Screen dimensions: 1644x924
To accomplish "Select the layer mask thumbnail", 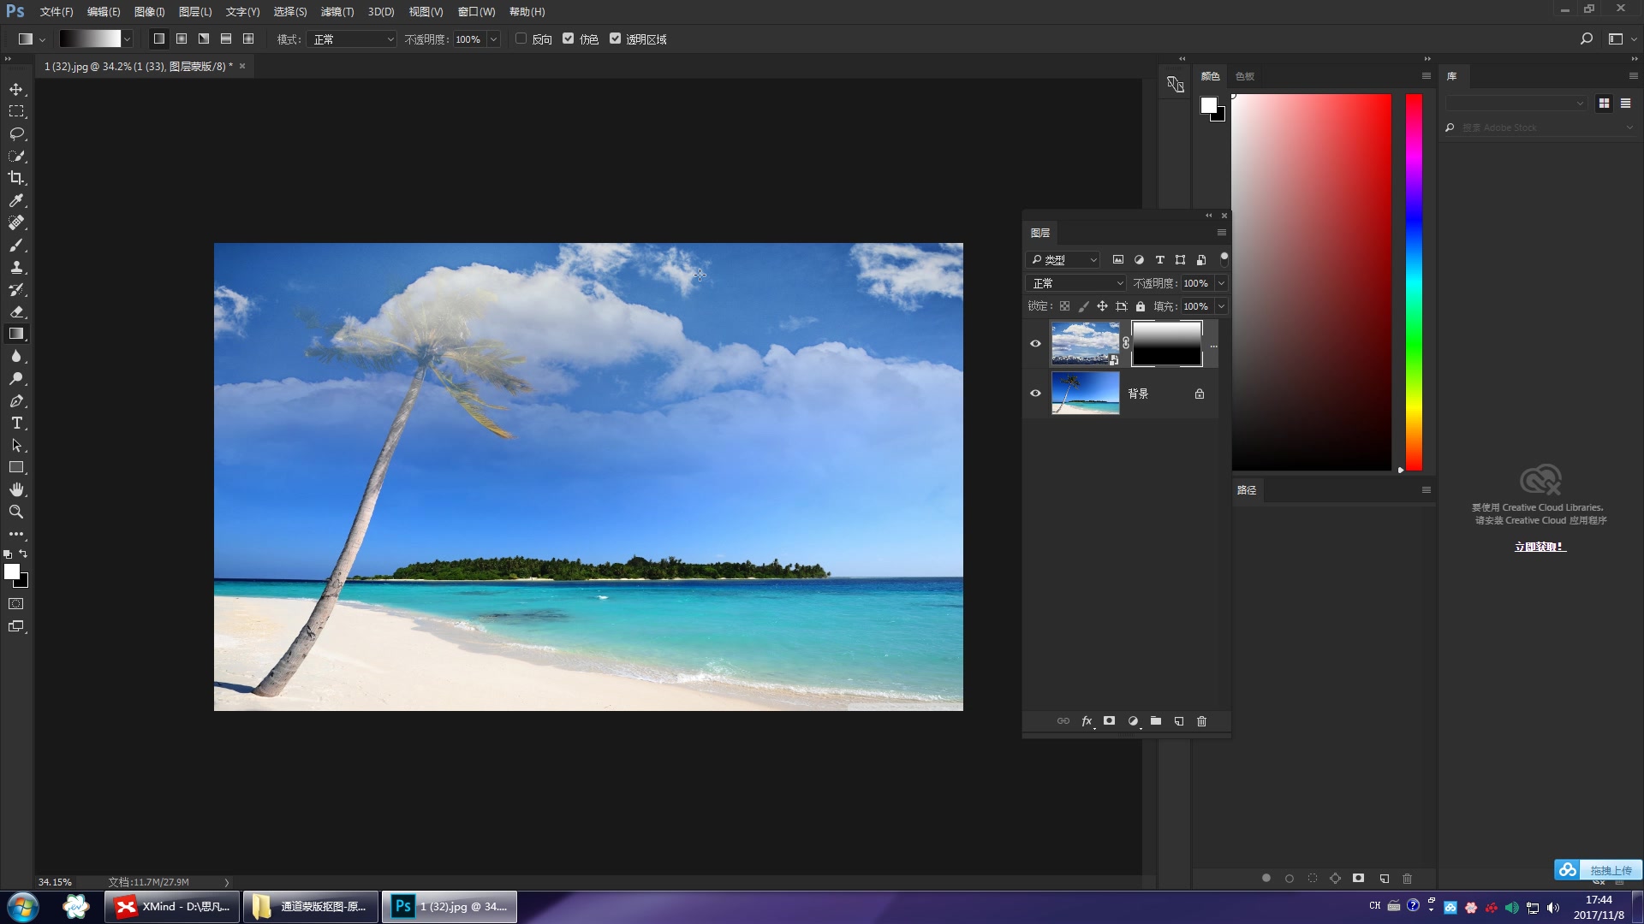I will [x=1166, y=343].
